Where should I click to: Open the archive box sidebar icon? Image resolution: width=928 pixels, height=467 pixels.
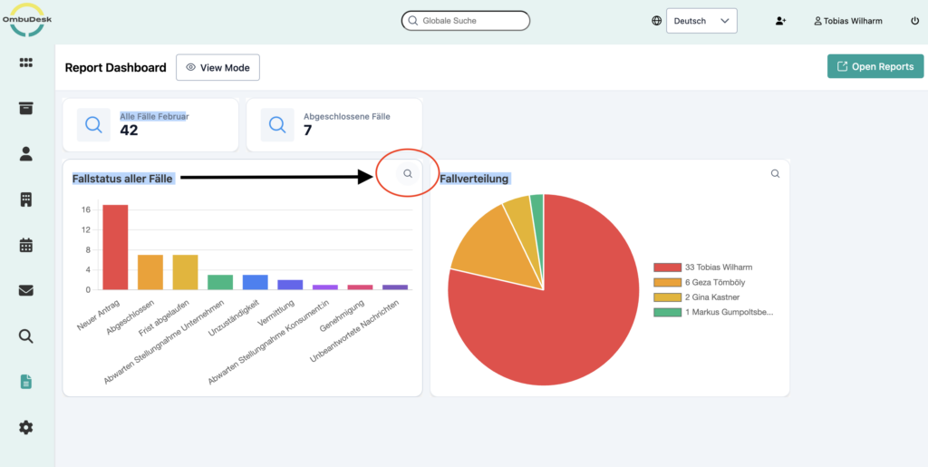(x=26, y=108)
